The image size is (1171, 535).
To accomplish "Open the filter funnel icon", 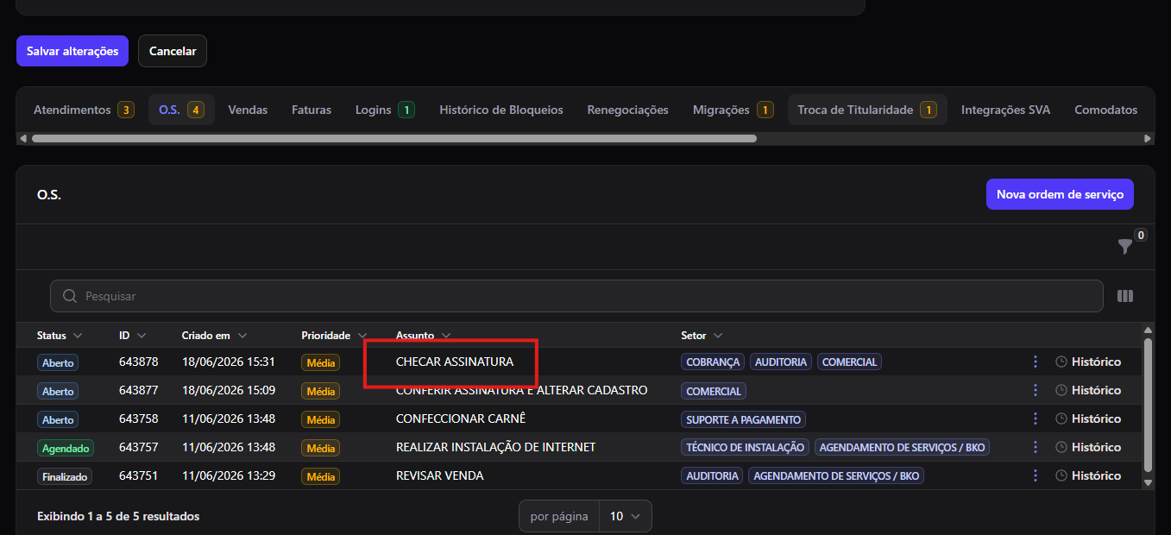I will click(x=1125, y=247).
